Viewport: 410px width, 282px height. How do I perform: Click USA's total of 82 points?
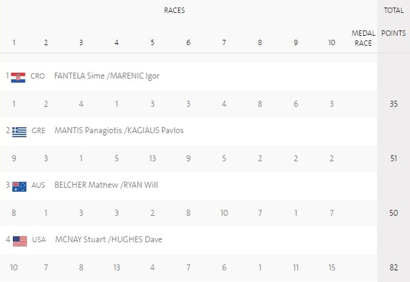pyautogui.click(x=394, y=268)
